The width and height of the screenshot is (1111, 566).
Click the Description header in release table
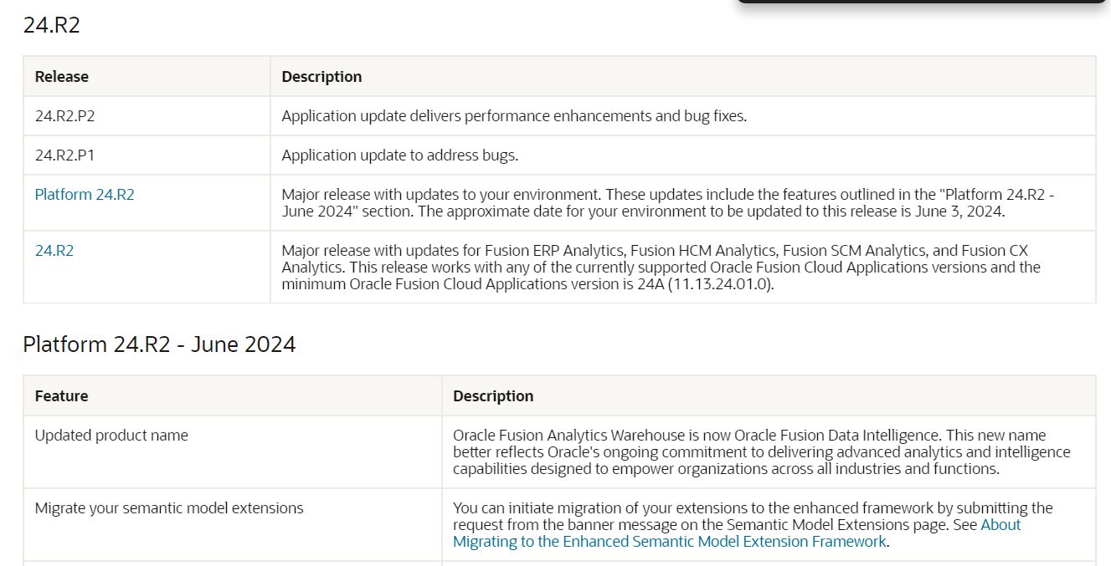(x=321, y=77)
